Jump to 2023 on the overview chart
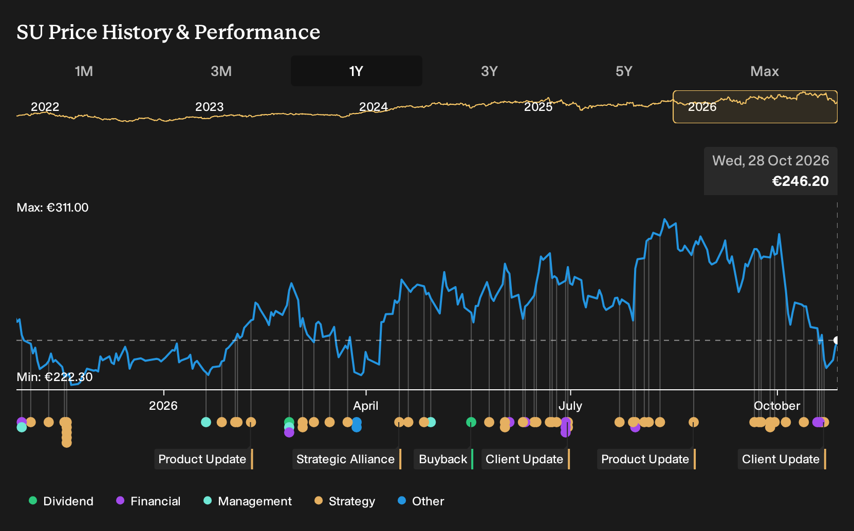Image resolution: width=854 pixels, height=531 pixels. tap(209, 107)
